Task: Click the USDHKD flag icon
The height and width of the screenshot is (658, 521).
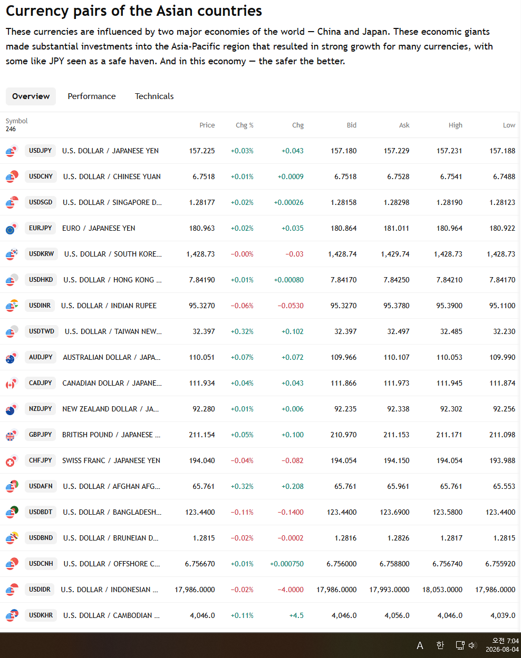Action: point(12,280)
